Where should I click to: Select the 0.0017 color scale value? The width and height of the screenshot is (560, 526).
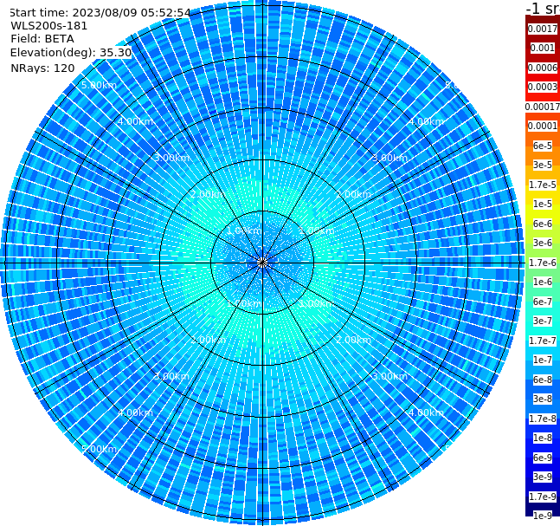click(x=543, y=29)
